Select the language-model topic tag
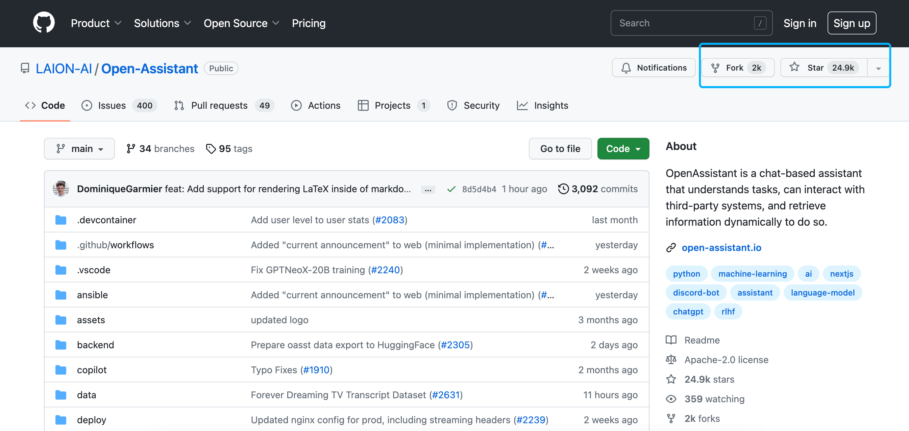The height and width of the screenshot is (431, 909). coord(822,293)
